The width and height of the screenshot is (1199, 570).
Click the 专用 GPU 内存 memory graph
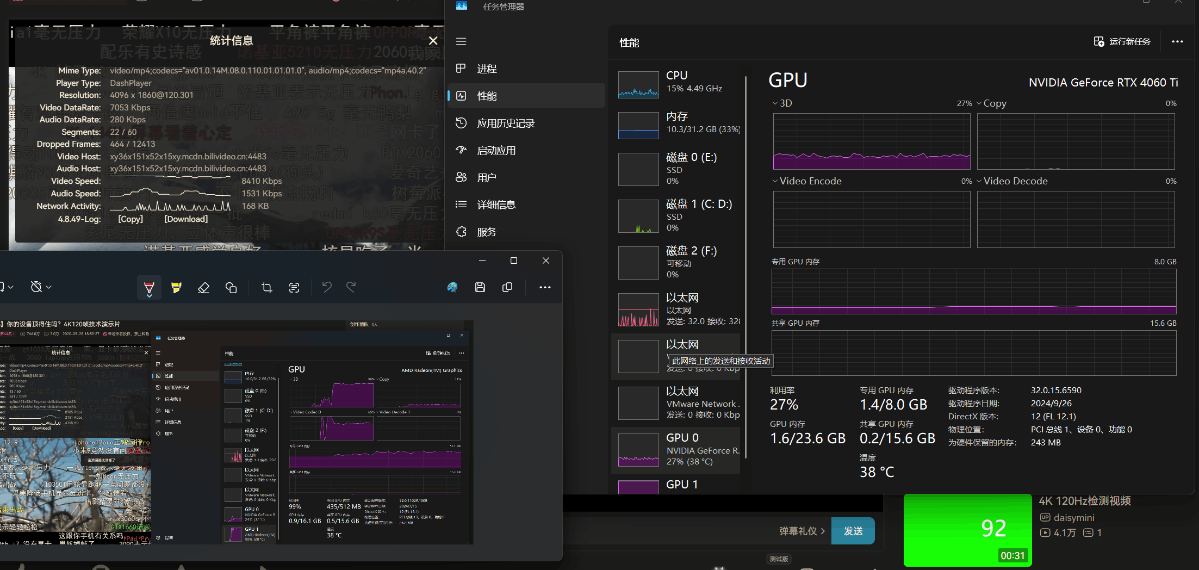point(974,292)
